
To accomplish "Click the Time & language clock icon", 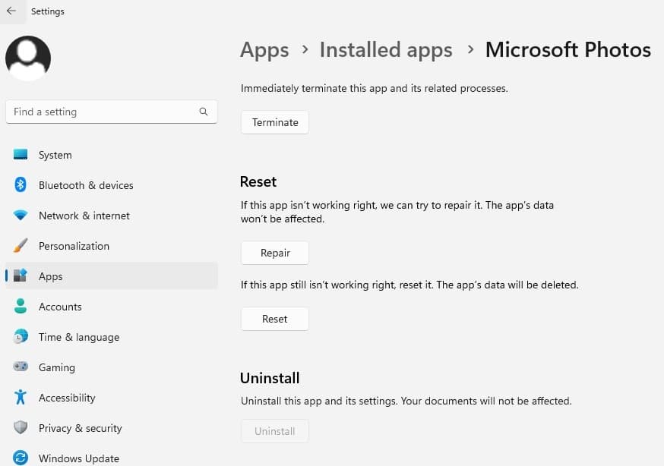I will point(20,336).
